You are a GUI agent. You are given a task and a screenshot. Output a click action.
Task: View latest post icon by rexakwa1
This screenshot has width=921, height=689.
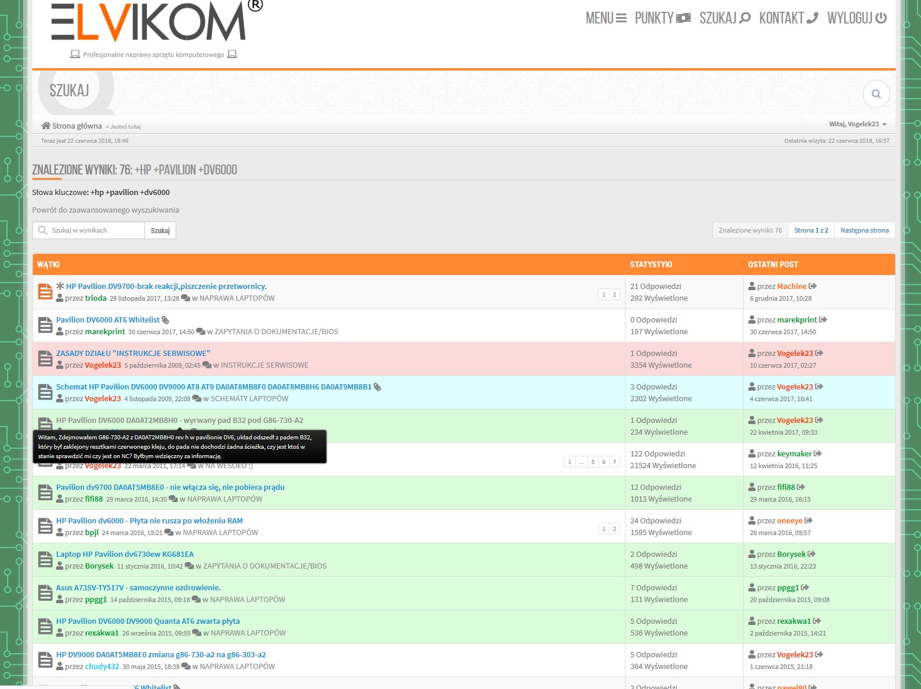pyautogui.click(x=817, y=621)
